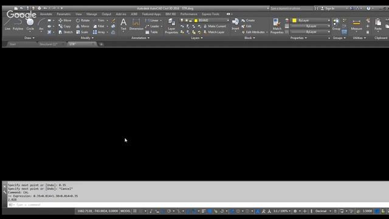Activate the Move command
This screenshot has width=389, height=219.
coord(65,20)
